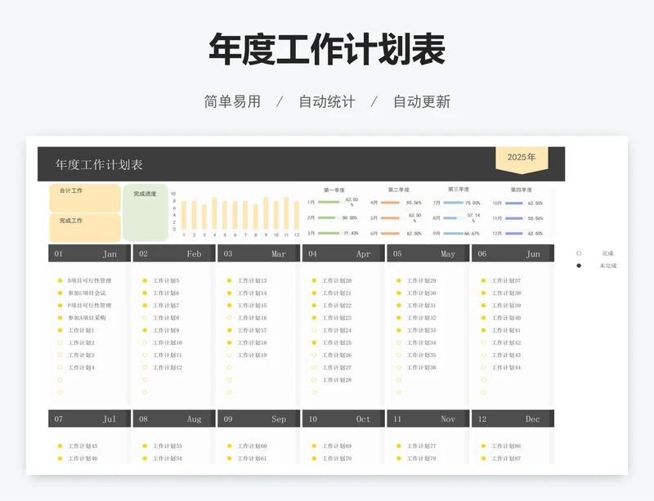
Task: Select the 合计工作 summary card
Action: 85,198
